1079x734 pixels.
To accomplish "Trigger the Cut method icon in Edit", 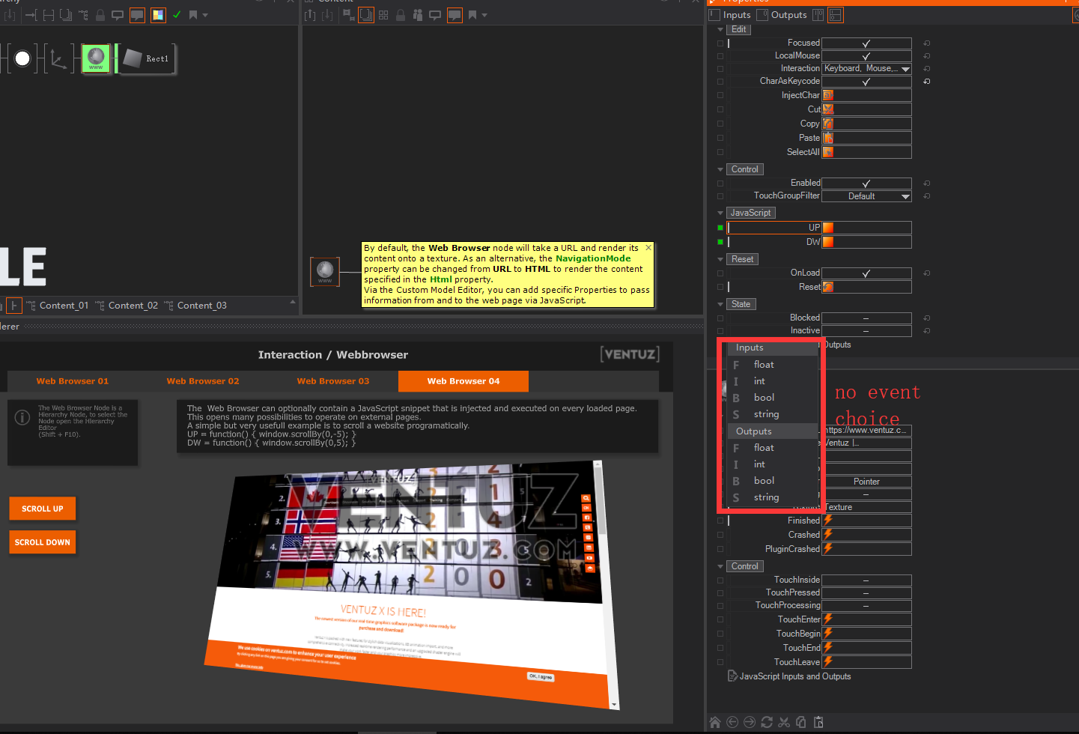I will click(828, 109).
